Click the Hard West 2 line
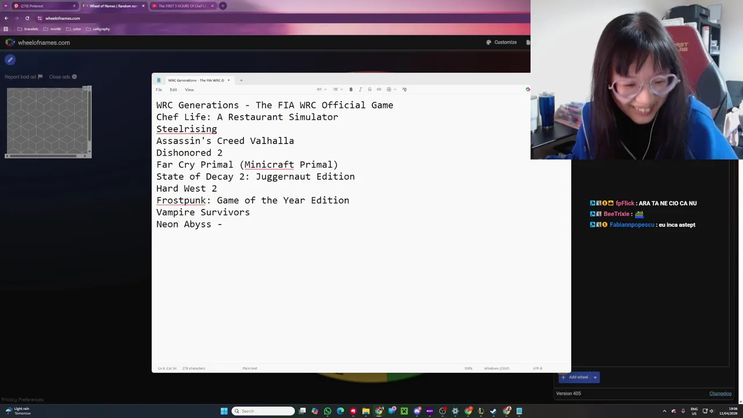The width and height of the screenshot is (743, 418). (186, 189)
